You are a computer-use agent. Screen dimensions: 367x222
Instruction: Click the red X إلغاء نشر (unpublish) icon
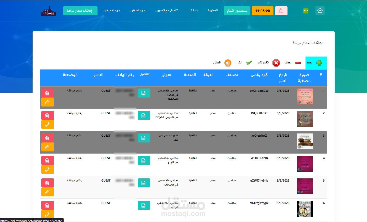[x=276, y=63]
